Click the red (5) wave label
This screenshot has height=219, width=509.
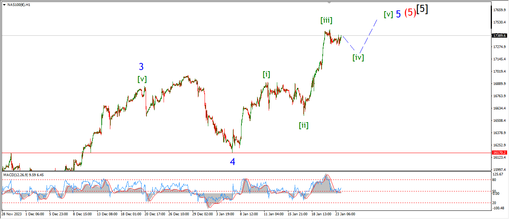pyautogui.click(x=410, y=13)
